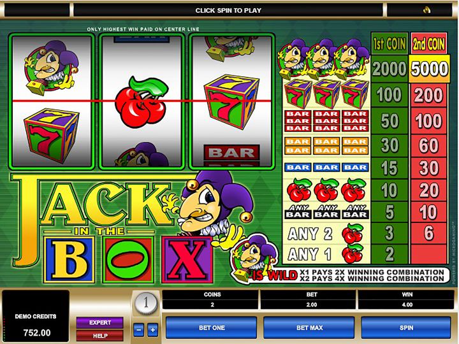
Task: Click the gold icon in top bar
Action: [426, 10]
